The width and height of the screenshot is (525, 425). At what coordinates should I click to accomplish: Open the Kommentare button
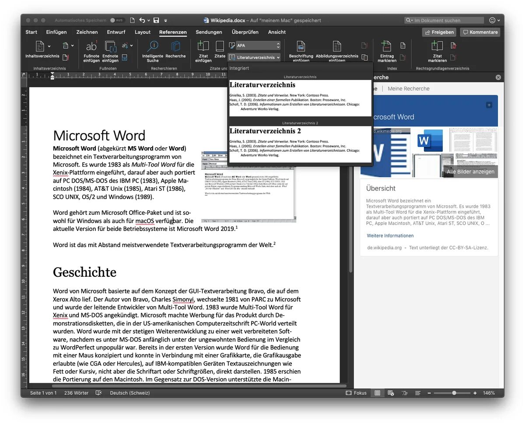point(480,32)
